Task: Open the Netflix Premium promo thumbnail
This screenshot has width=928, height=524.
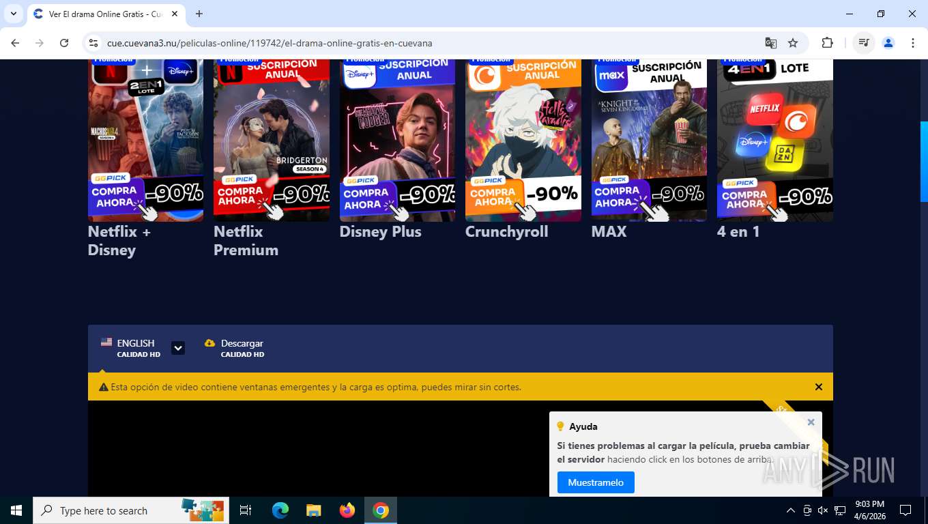Action: [272, 140]
